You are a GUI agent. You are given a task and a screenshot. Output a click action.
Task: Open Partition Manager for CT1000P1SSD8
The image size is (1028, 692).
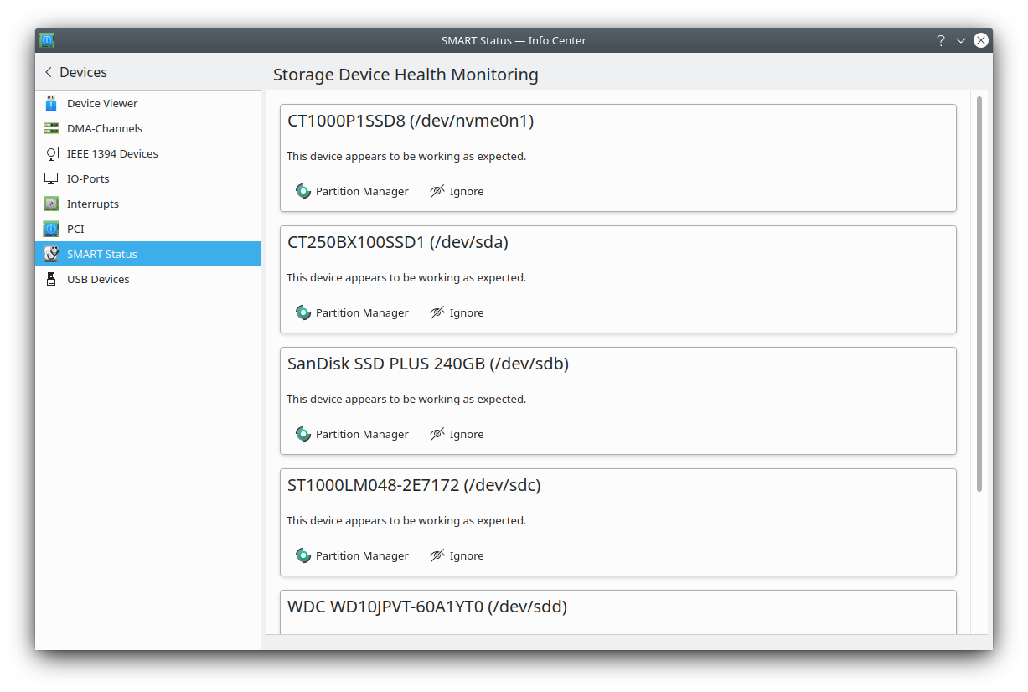click(x=353, y=191)
